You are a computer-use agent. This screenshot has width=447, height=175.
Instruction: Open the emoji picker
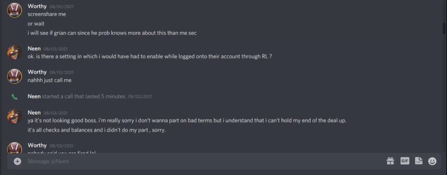tap(432, 161)
